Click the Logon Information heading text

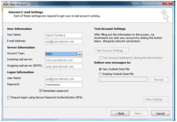pos(20,72)
